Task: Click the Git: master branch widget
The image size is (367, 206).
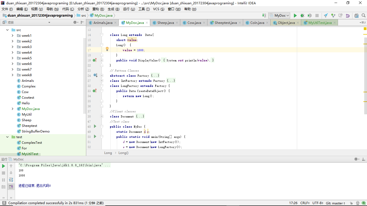Action: 336,203
